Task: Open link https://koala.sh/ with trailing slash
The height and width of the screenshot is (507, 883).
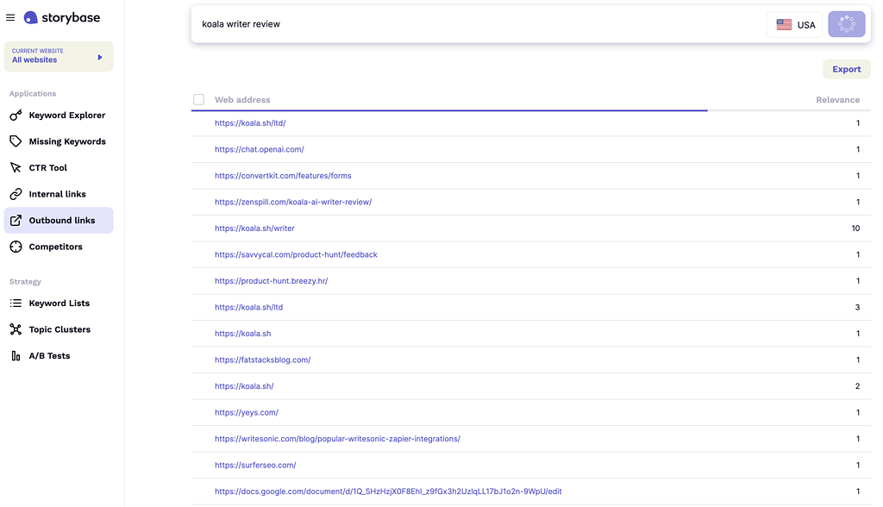Action: pyautogui.click(x=244, y=386)
